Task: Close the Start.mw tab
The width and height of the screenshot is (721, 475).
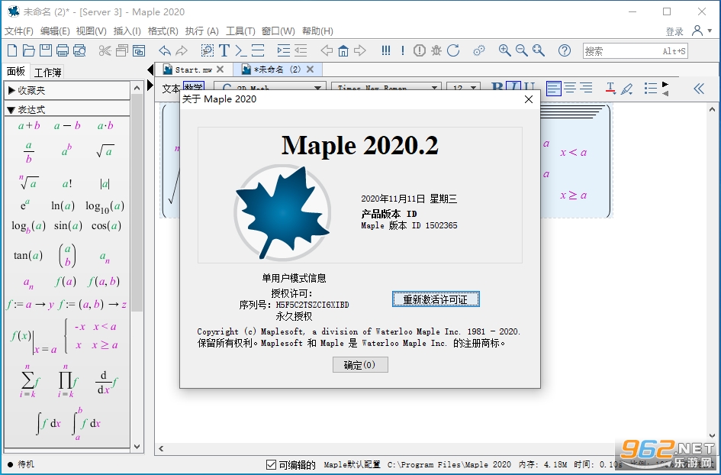Action: click(220, 69)
